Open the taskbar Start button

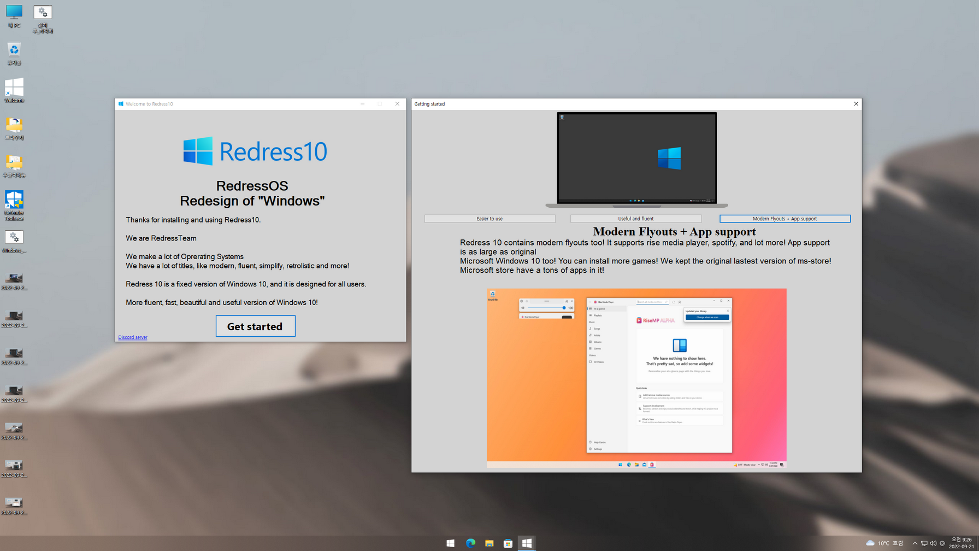(x=451, y=543)
